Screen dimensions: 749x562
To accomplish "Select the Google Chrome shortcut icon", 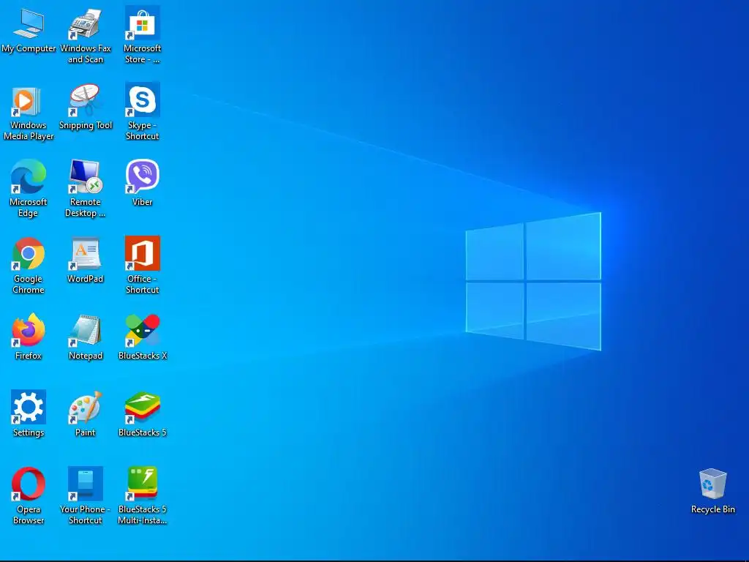I will pos(29,254).
